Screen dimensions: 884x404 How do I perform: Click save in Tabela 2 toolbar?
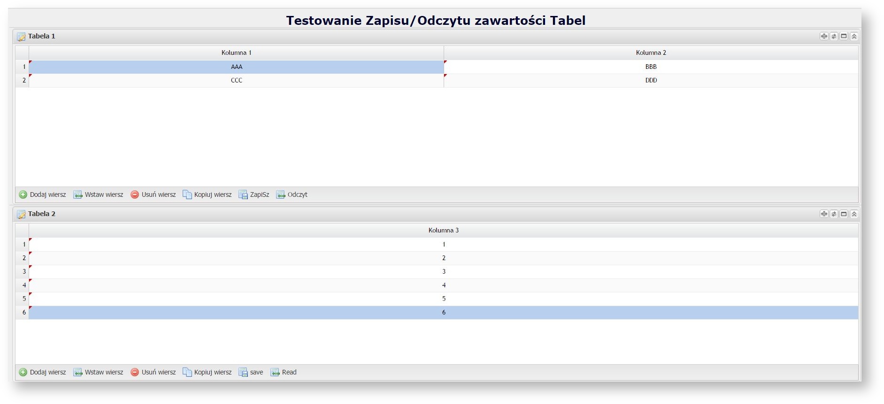(251, 372)
